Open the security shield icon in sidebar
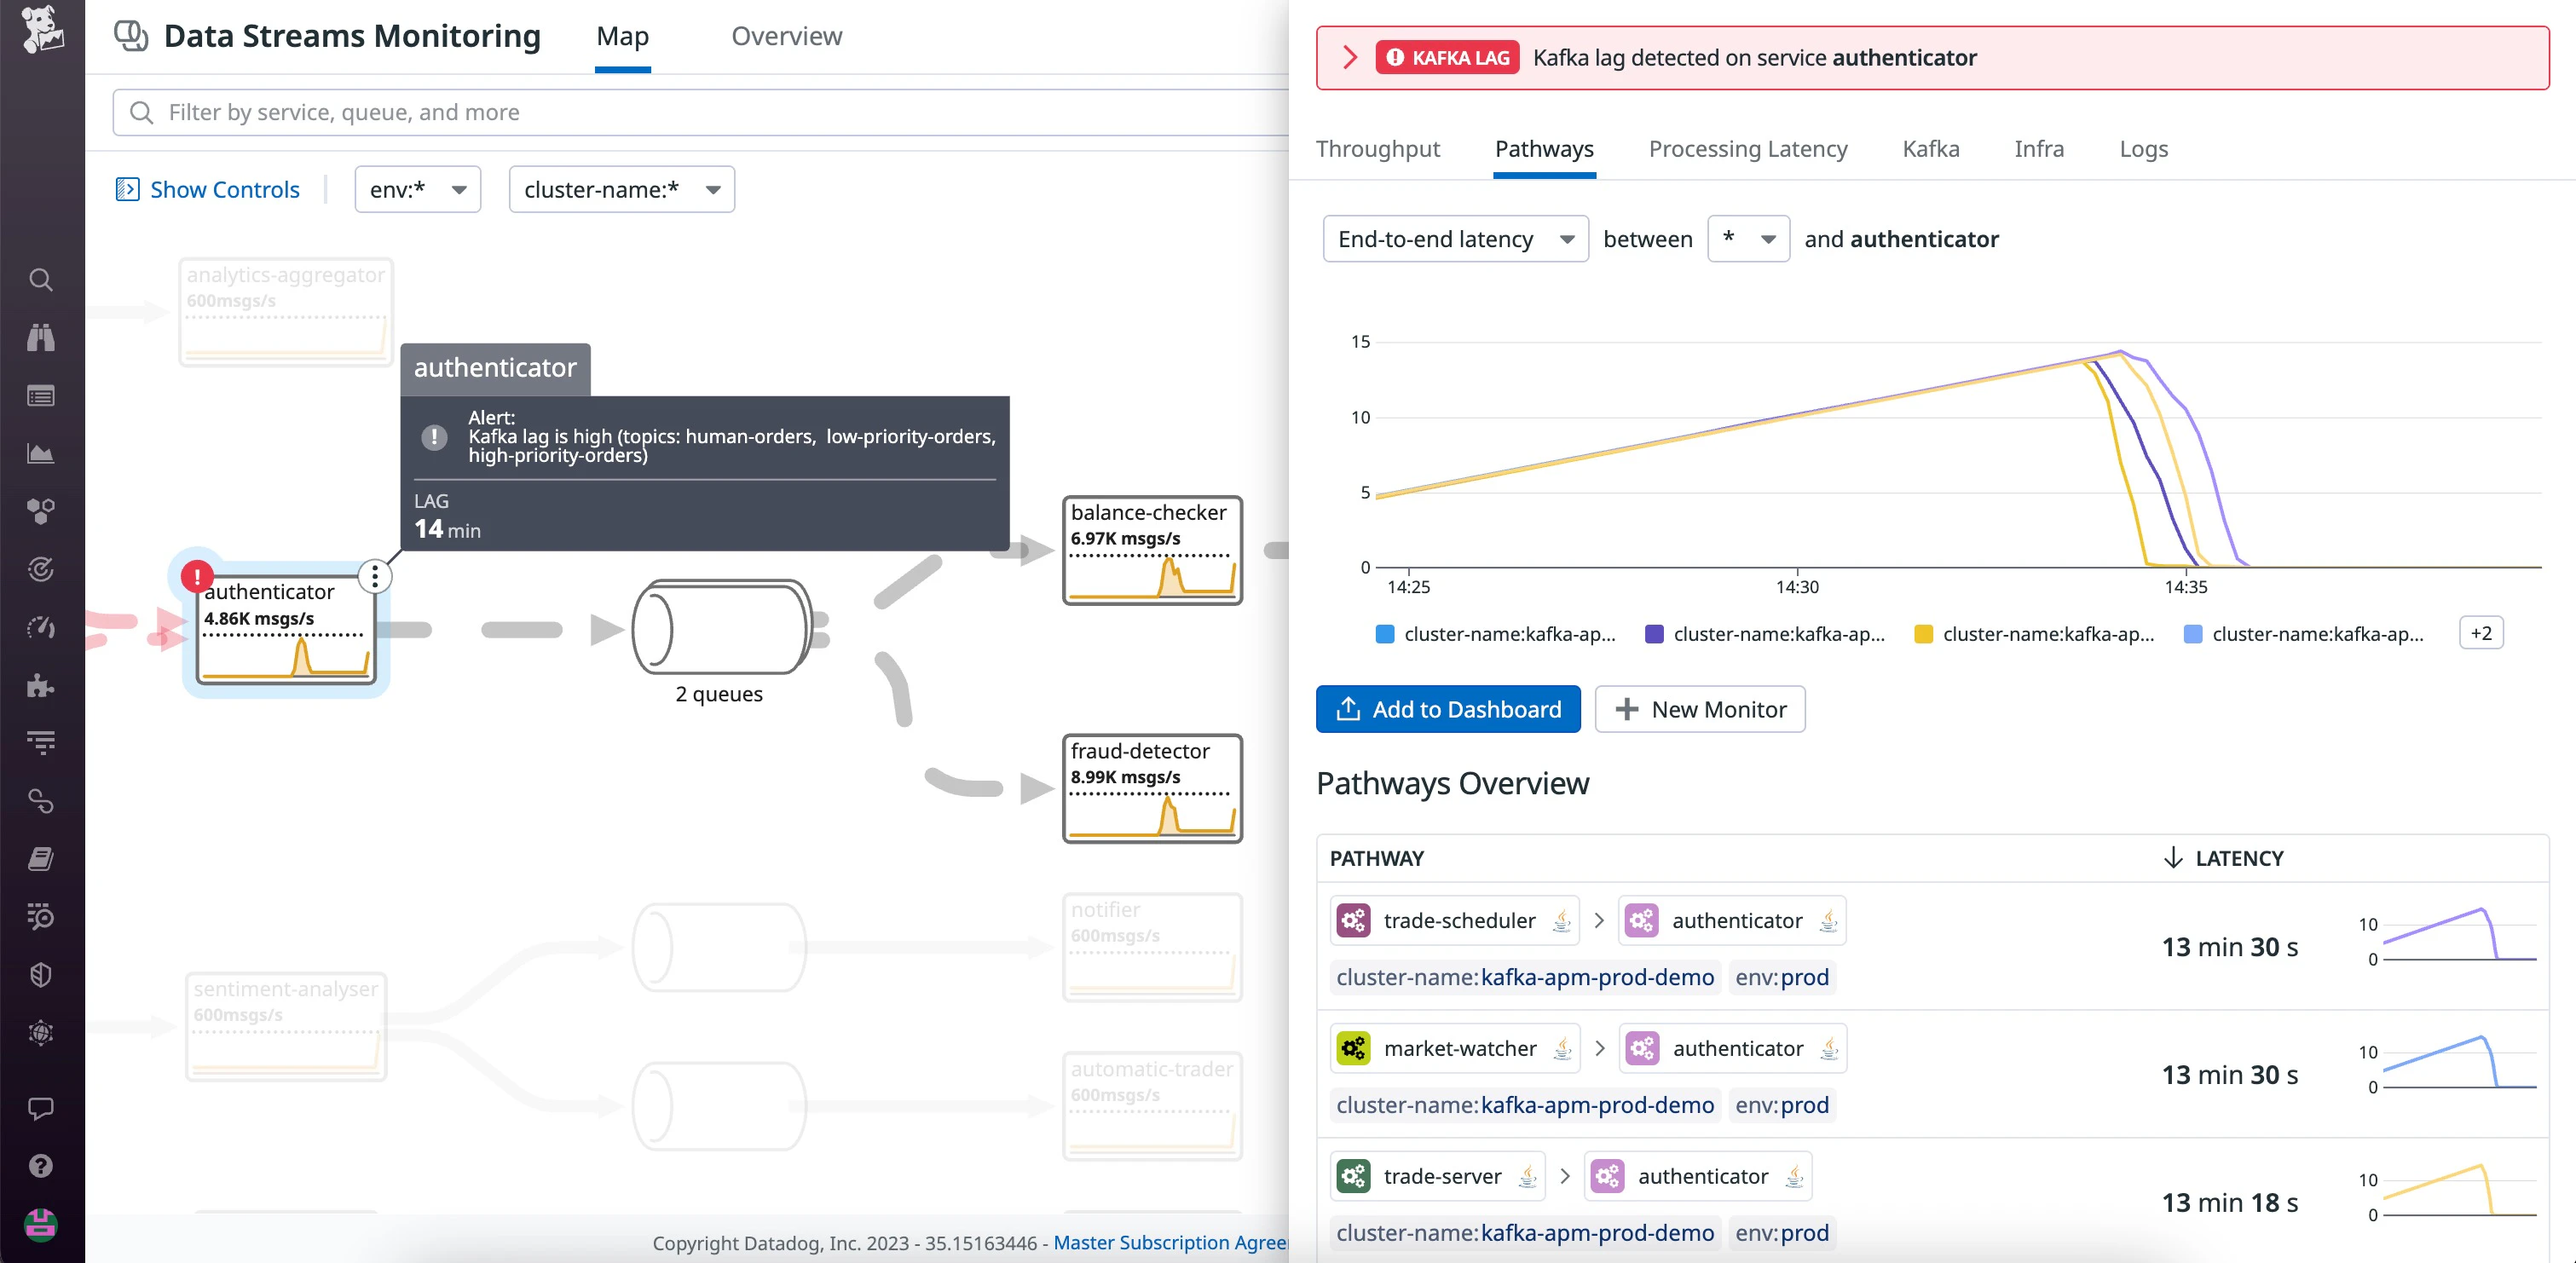This screenshot has width=2576, height=1263. pos(41,975)
